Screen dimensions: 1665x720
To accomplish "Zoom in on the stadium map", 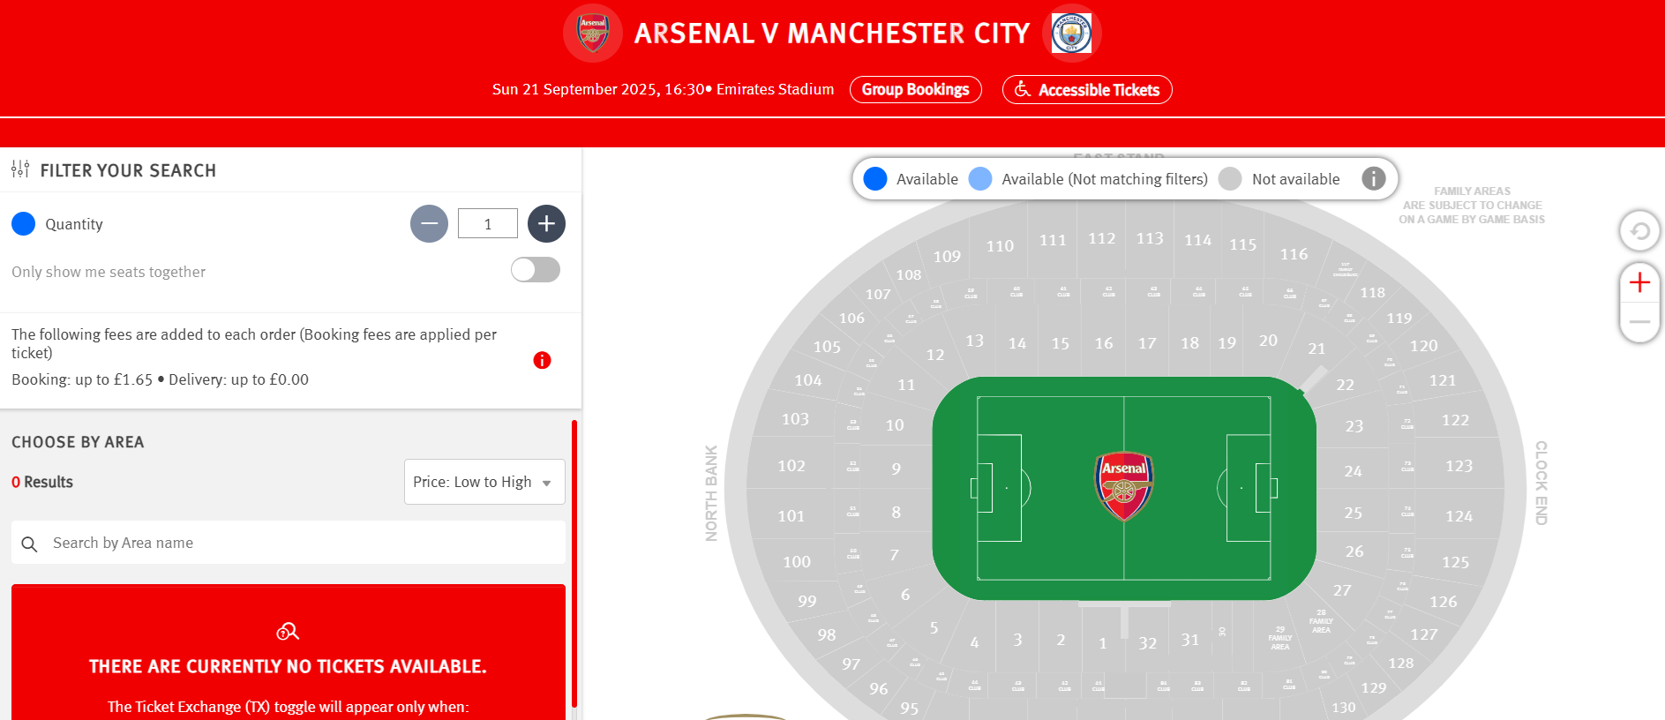I will coord(1639,282).
